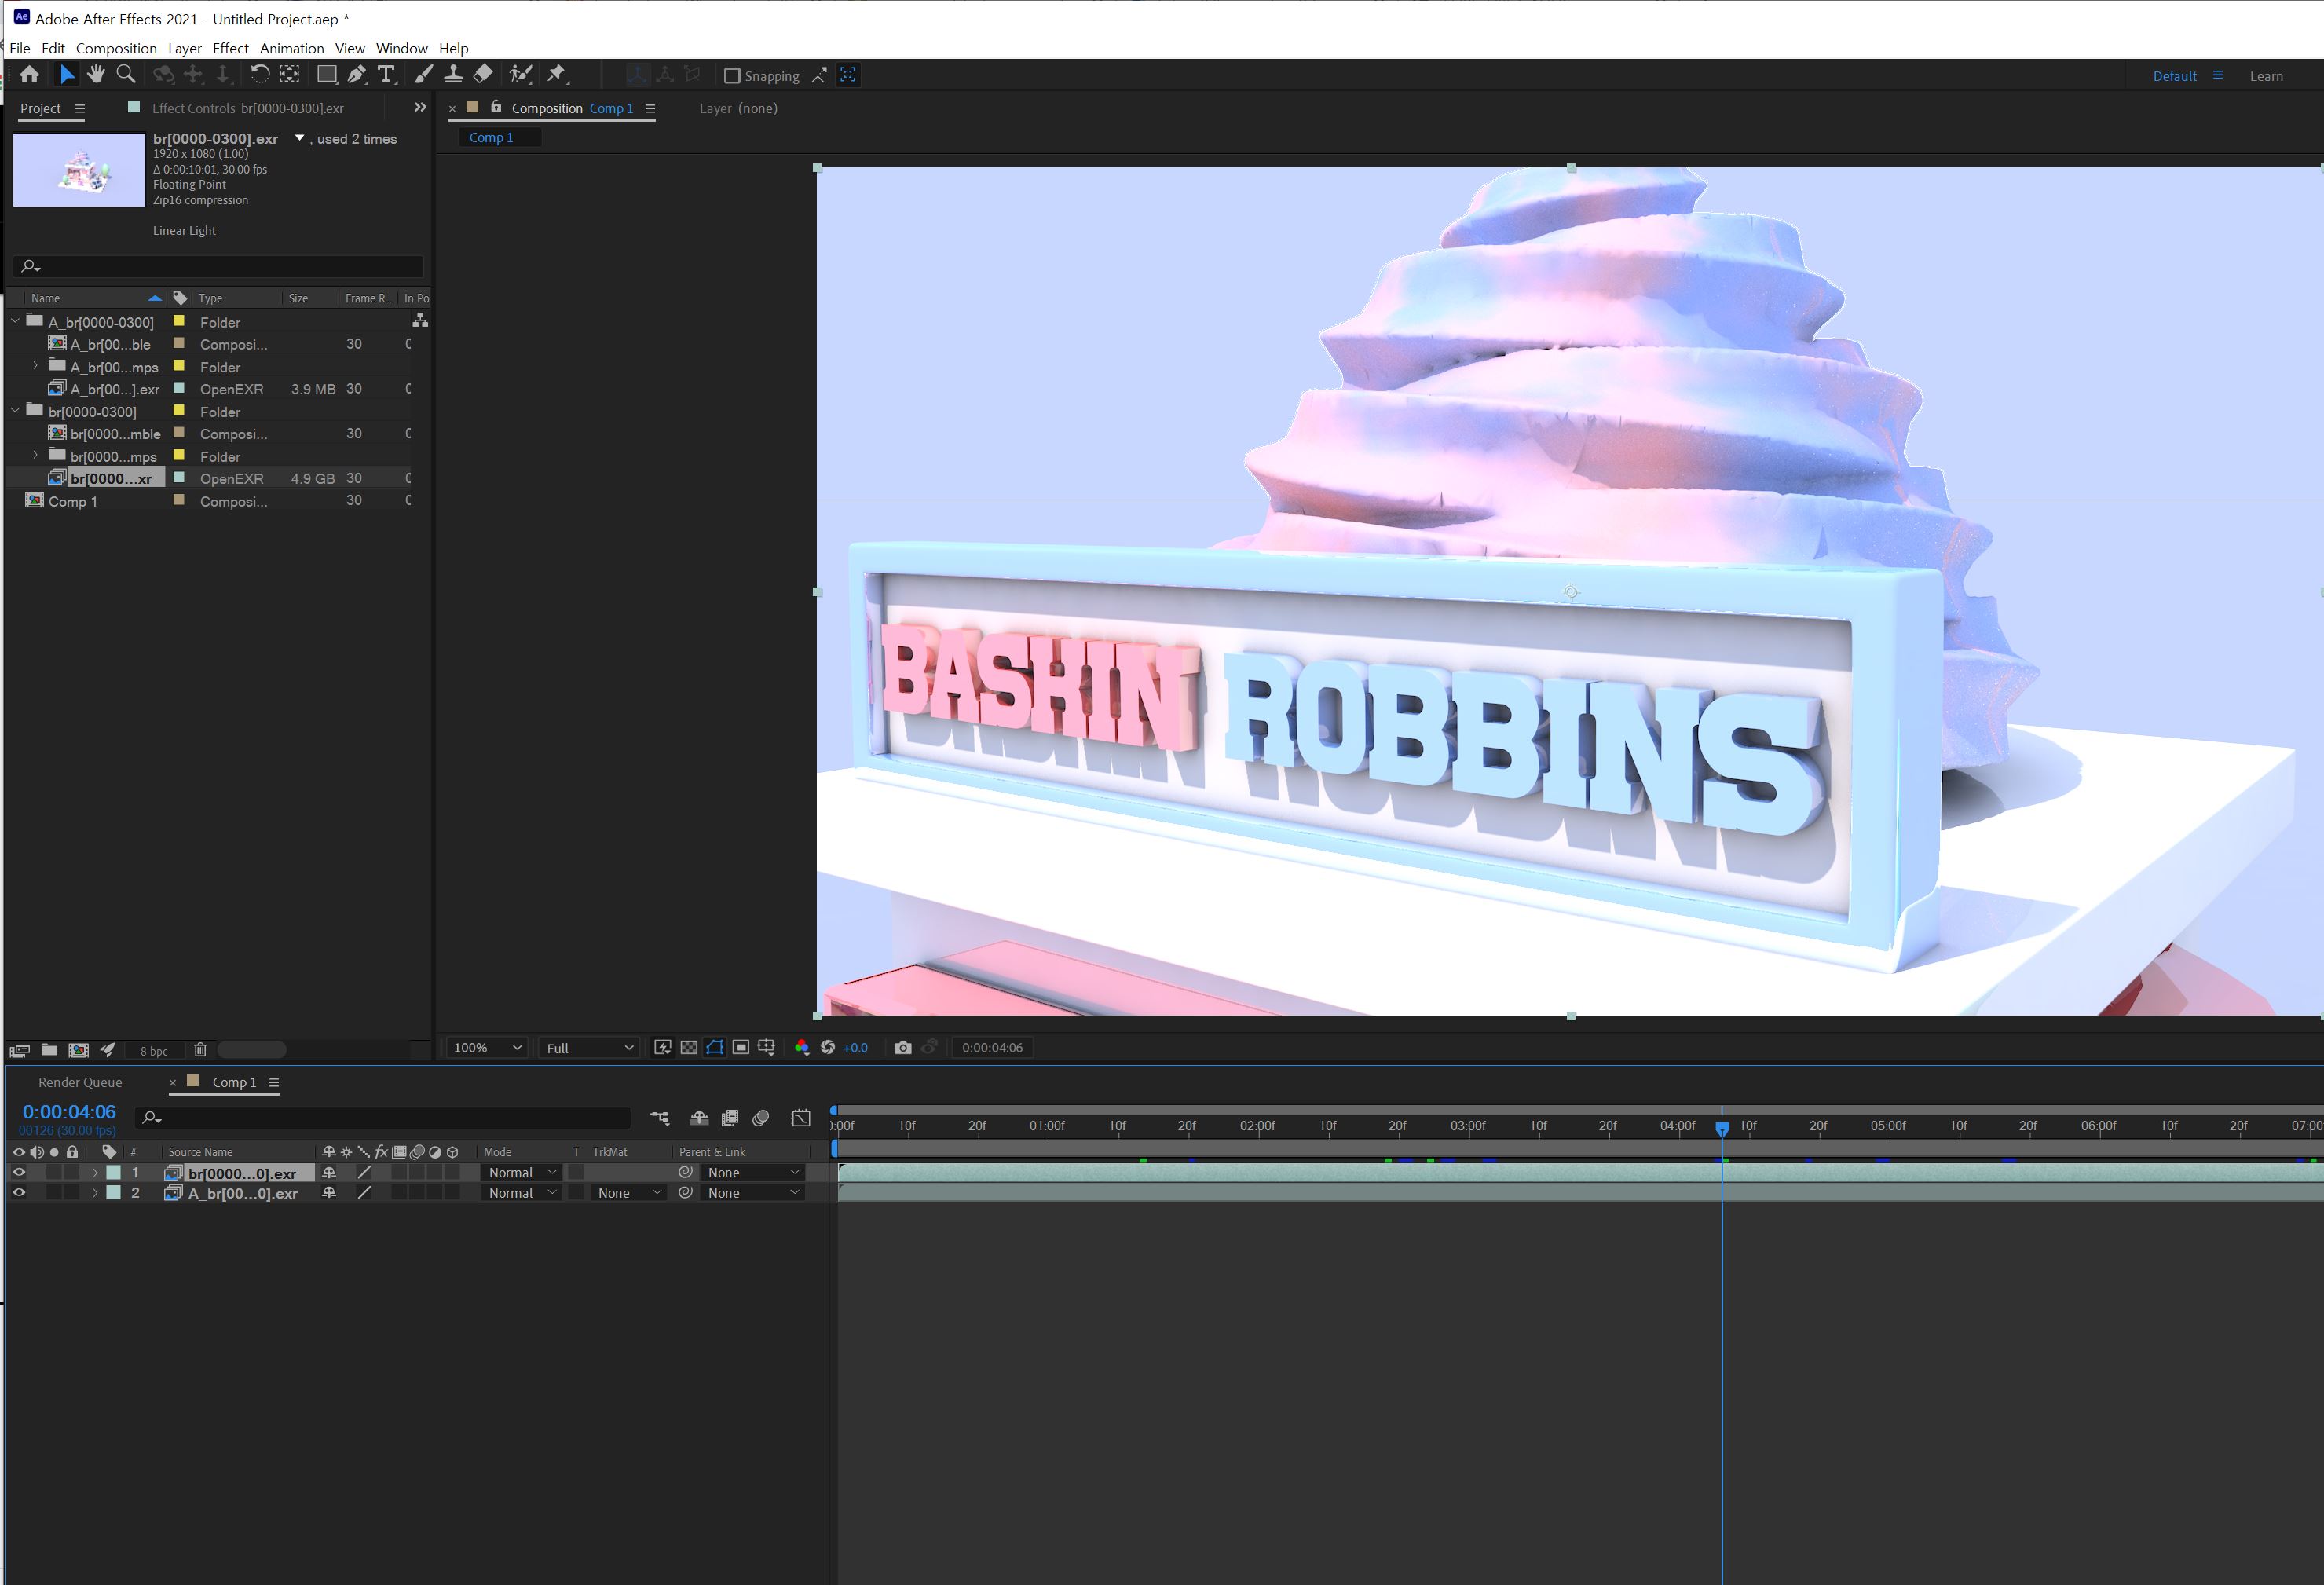Select the Roto Brush tool
The height and width of the screenshot is (1585, 2324).
pyautogui.click(x=520, y=74)
